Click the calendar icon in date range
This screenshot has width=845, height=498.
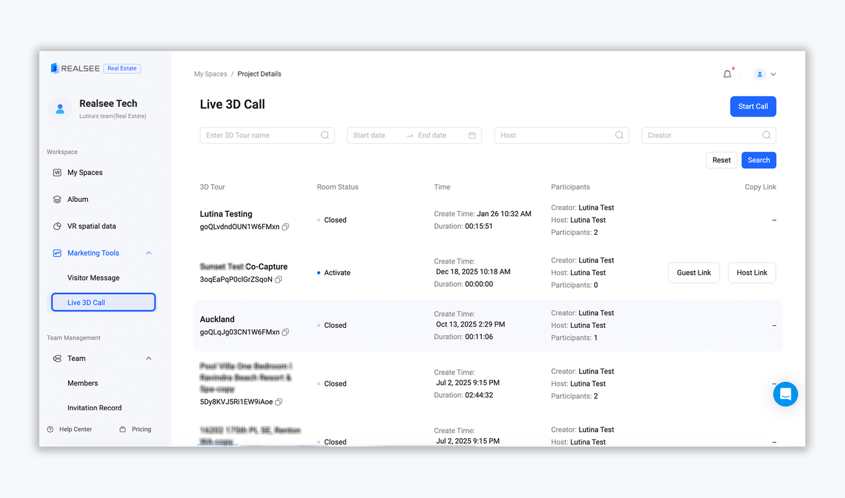point(472,135)
